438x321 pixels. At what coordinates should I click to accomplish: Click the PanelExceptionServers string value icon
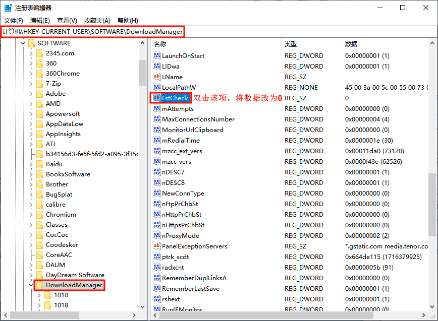point(157,246)
